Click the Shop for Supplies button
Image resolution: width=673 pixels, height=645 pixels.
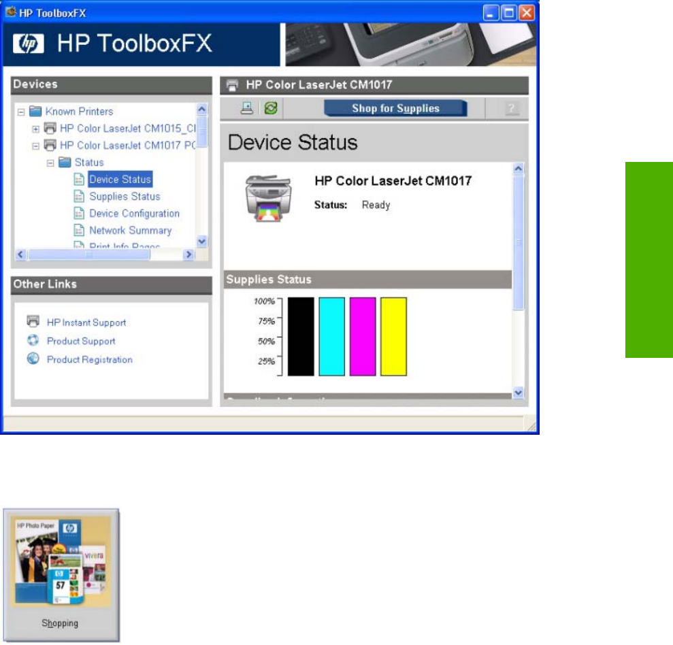(395, 108)
